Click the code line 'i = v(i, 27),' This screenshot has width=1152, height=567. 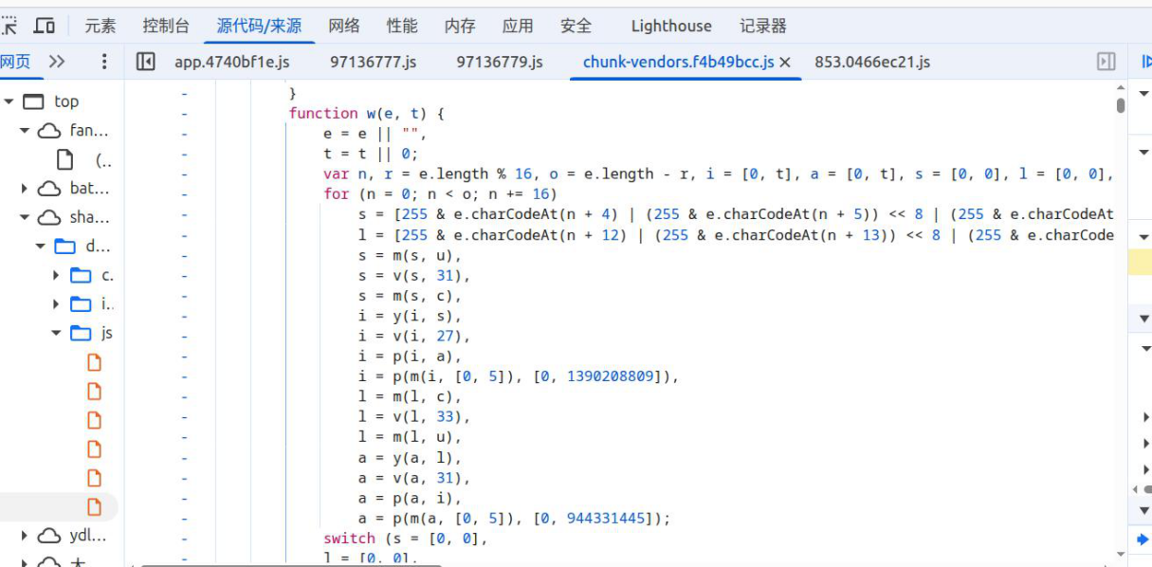coord(414,336)
